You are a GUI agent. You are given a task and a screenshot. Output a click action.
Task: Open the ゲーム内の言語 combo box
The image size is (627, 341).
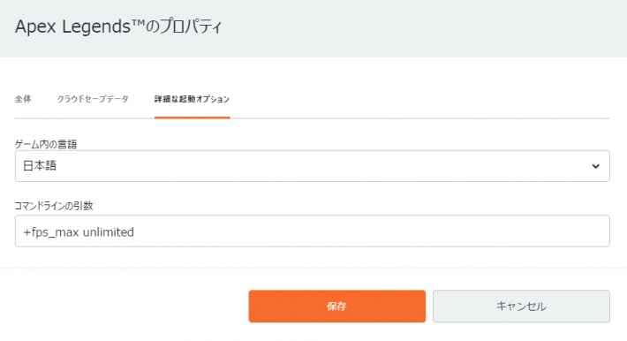click(x=313, y=166)
